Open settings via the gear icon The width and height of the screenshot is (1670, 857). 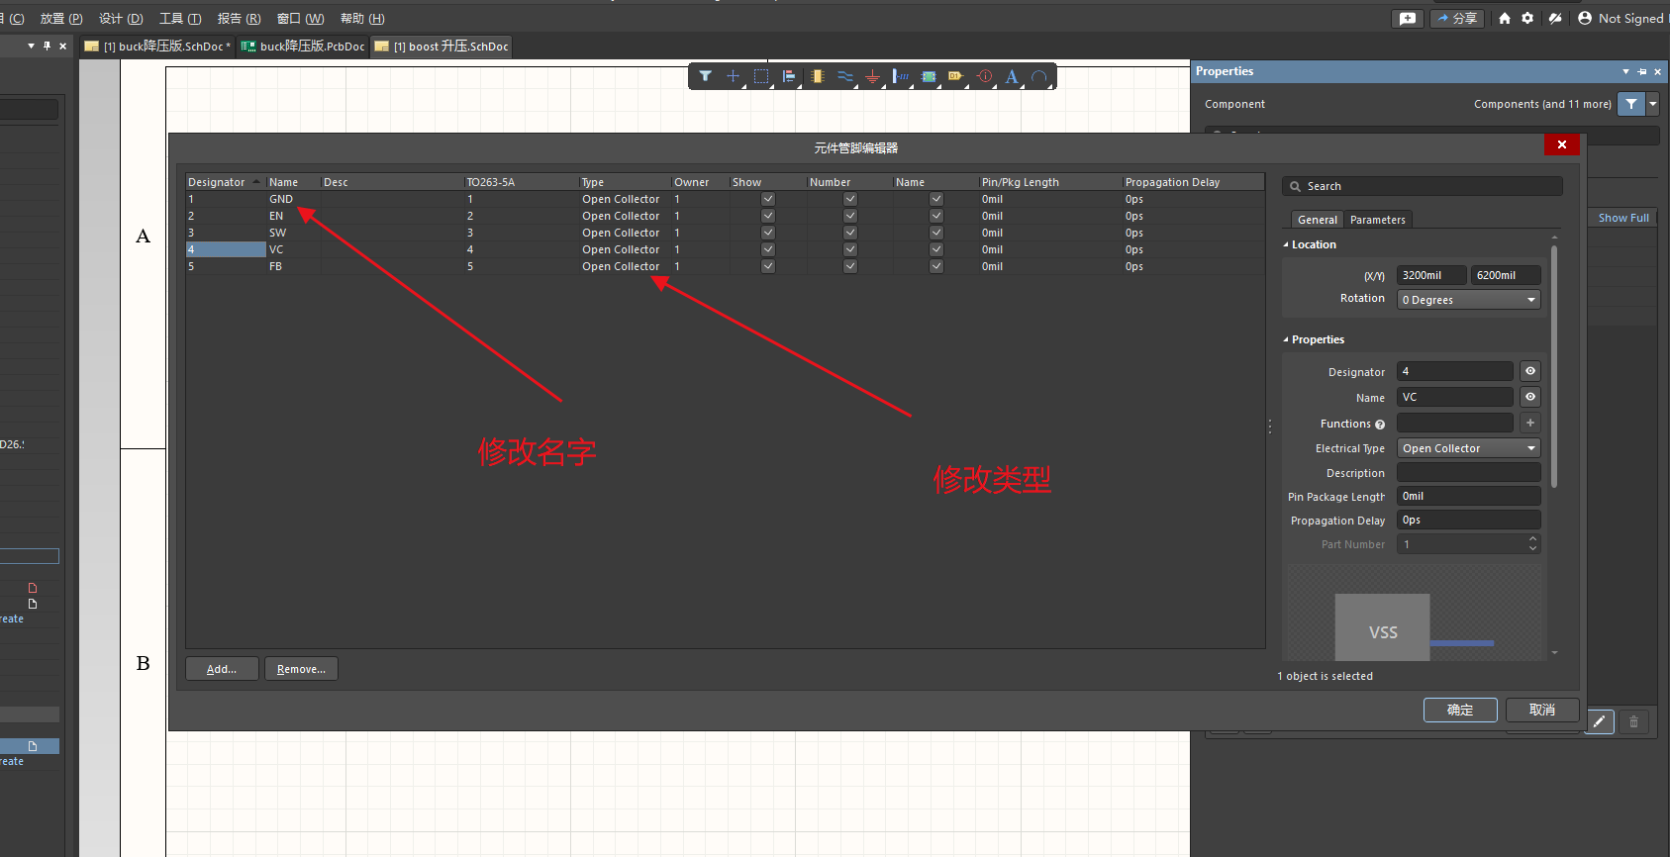tap(1527, 18)
